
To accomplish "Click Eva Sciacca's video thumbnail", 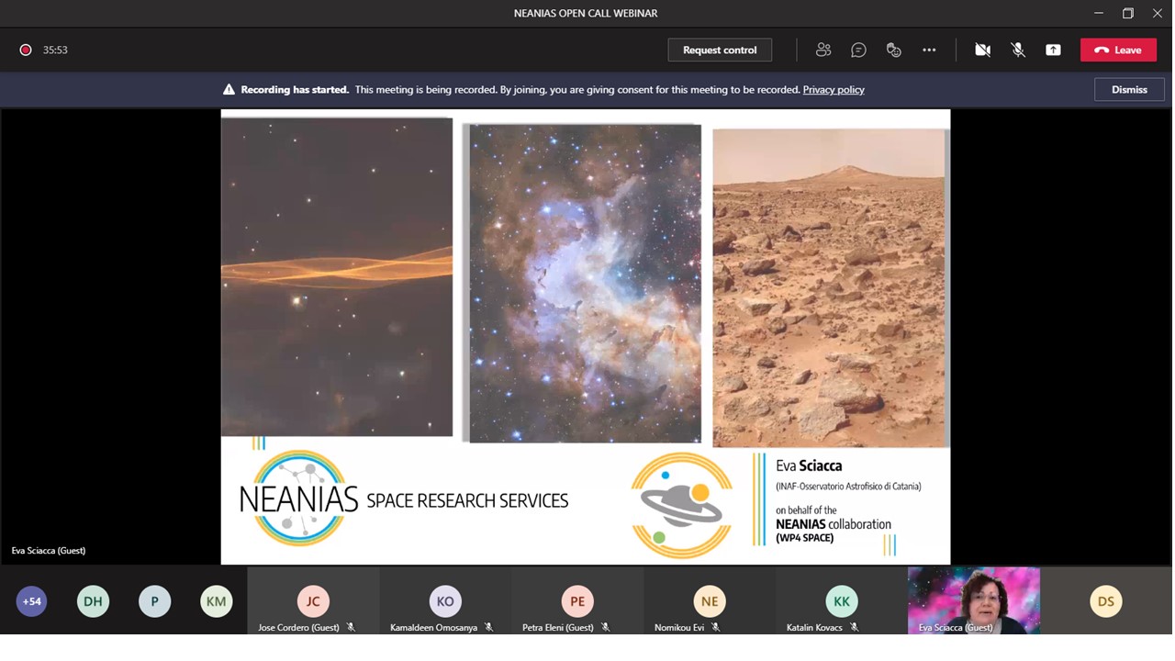I will [974, 600].
